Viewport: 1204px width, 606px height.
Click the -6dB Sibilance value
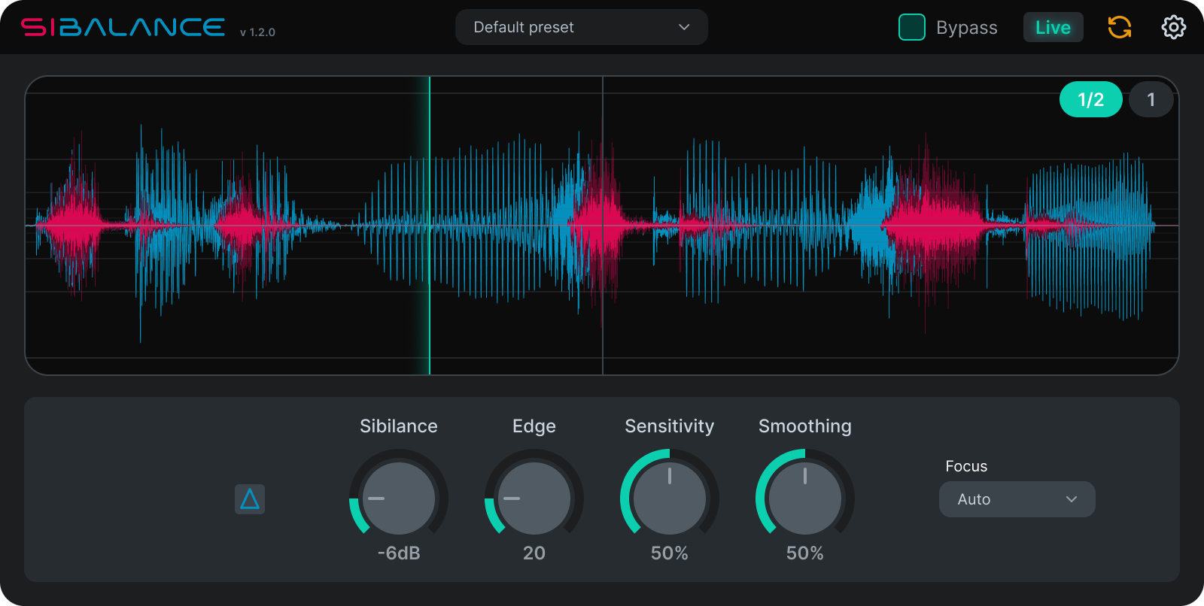(x=399, y=553)
